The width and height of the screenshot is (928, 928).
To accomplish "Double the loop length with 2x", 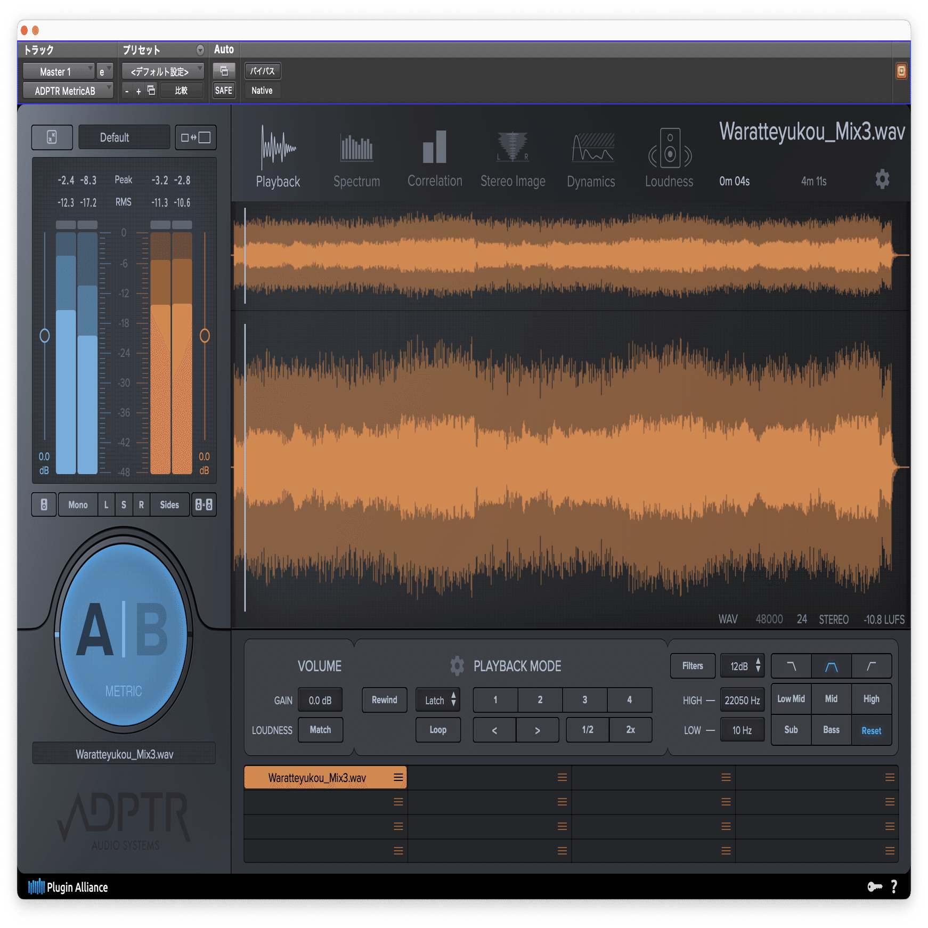I will point(631,730).
